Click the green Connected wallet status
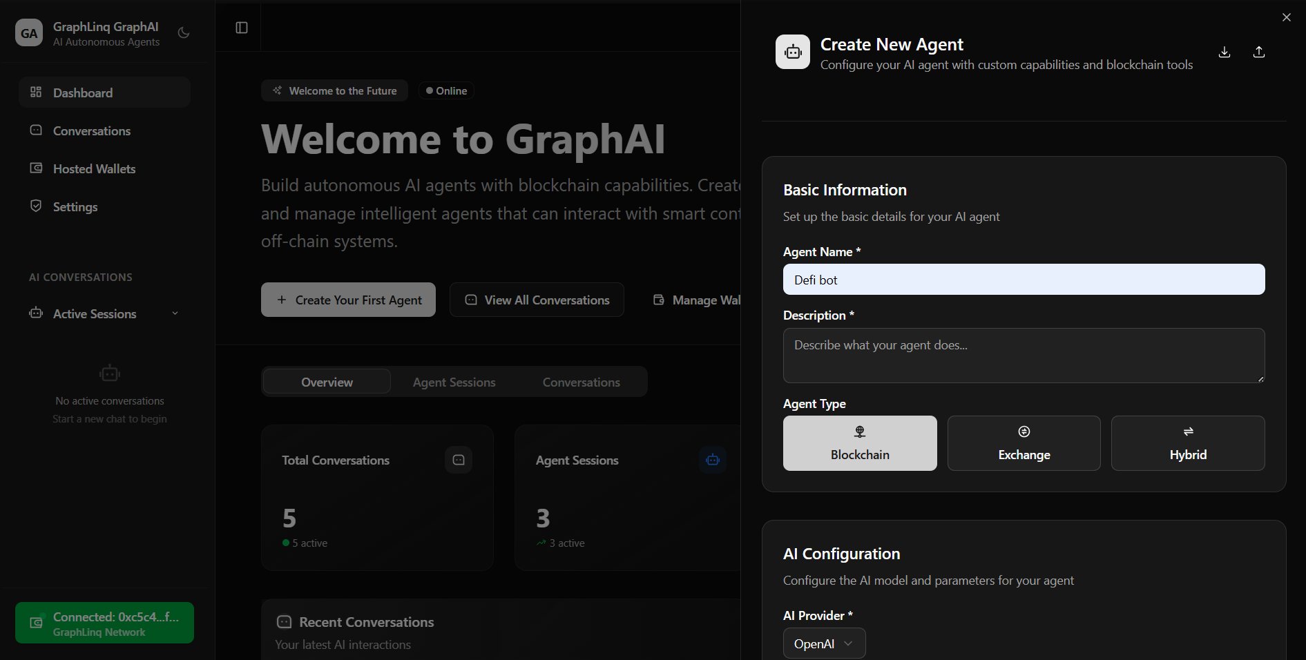Viewport: 1306px width, 660px height. click(104, 622)
